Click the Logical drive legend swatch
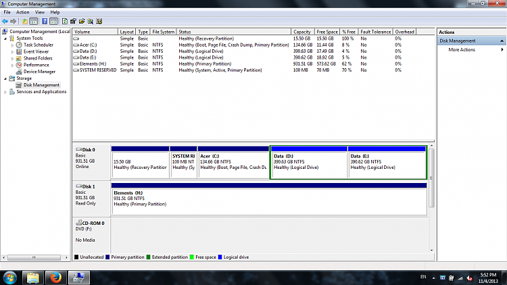 220,257
